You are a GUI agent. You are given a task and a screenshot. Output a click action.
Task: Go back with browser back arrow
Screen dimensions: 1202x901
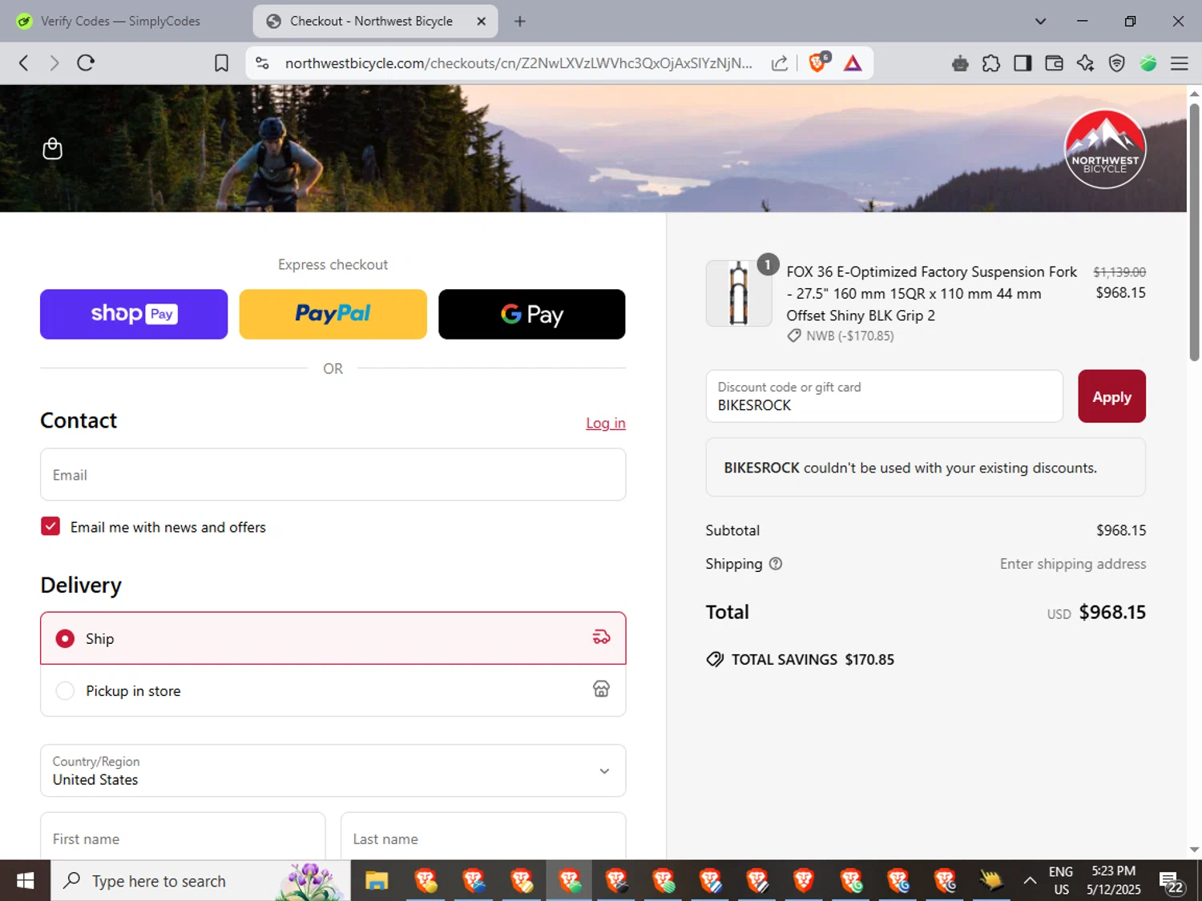pos(24,63)
